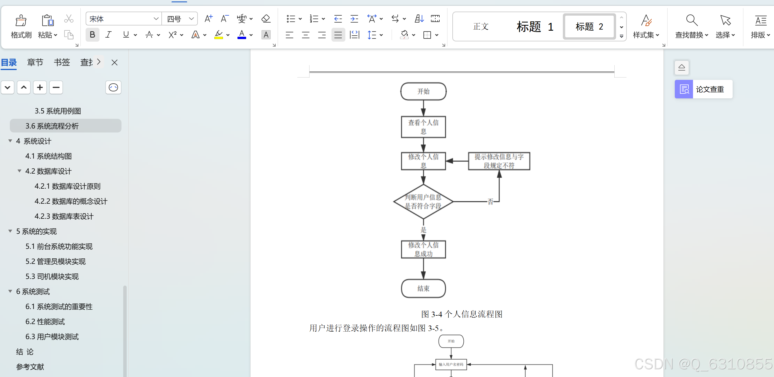Screen dimensions: 774x377
Task: Increase font size with A+ icon
Action: (208, 19)
